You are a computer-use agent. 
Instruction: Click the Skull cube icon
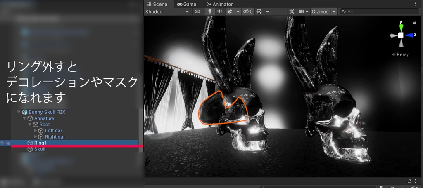click(x=30, y=149)
